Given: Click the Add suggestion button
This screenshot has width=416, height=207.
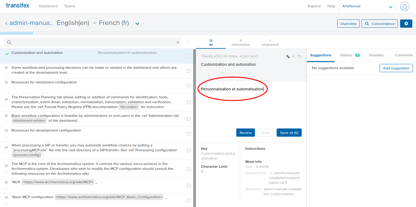Looking at the screenshot, I should click(x=396, y=68).
